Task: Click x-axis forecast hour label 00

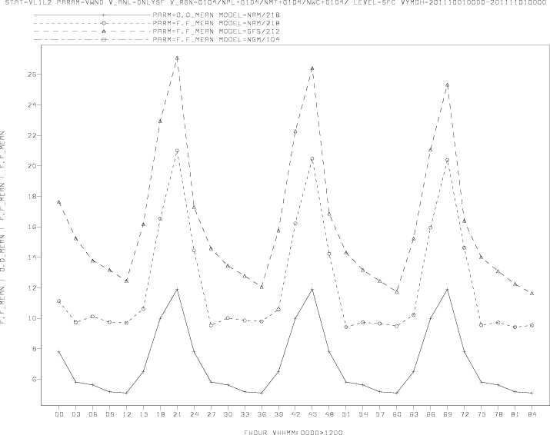Action: point(59,414)
